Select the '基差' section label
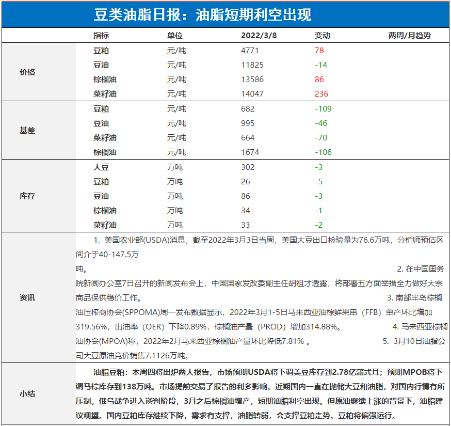Screen dimensions: 451x426 click(x=27, y=131)
